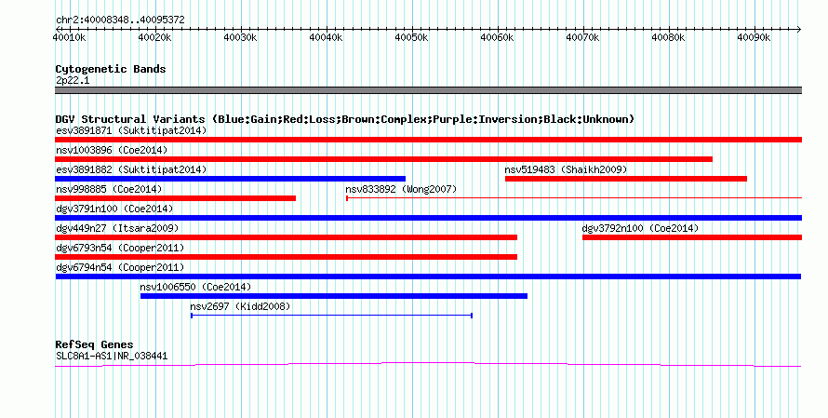Click the 40090k ruler position
This screenshot has width=828, height=418.
point(755,37)
